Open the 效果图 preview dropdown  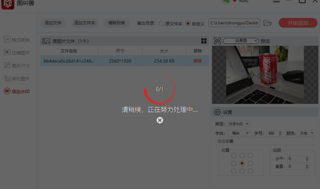[241, 41]
